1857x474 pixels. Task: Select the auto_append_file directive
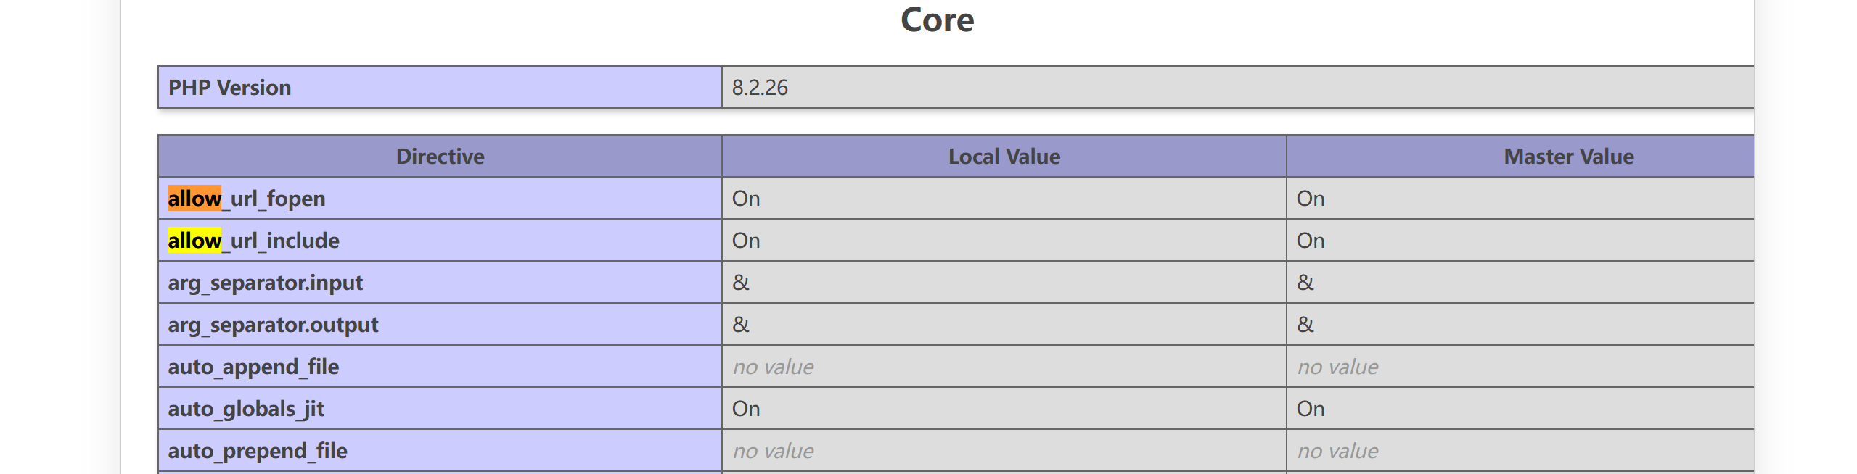(x=253, y=367)
